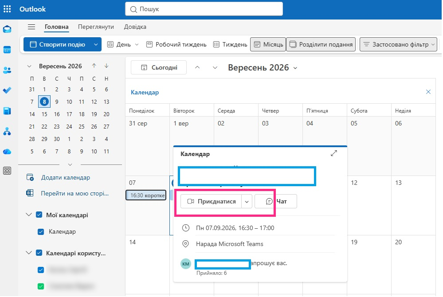Click Перейти на мою сторінку link
This screenshot has width=443, height=297.
pyautogui.click(x=74, y=193)
